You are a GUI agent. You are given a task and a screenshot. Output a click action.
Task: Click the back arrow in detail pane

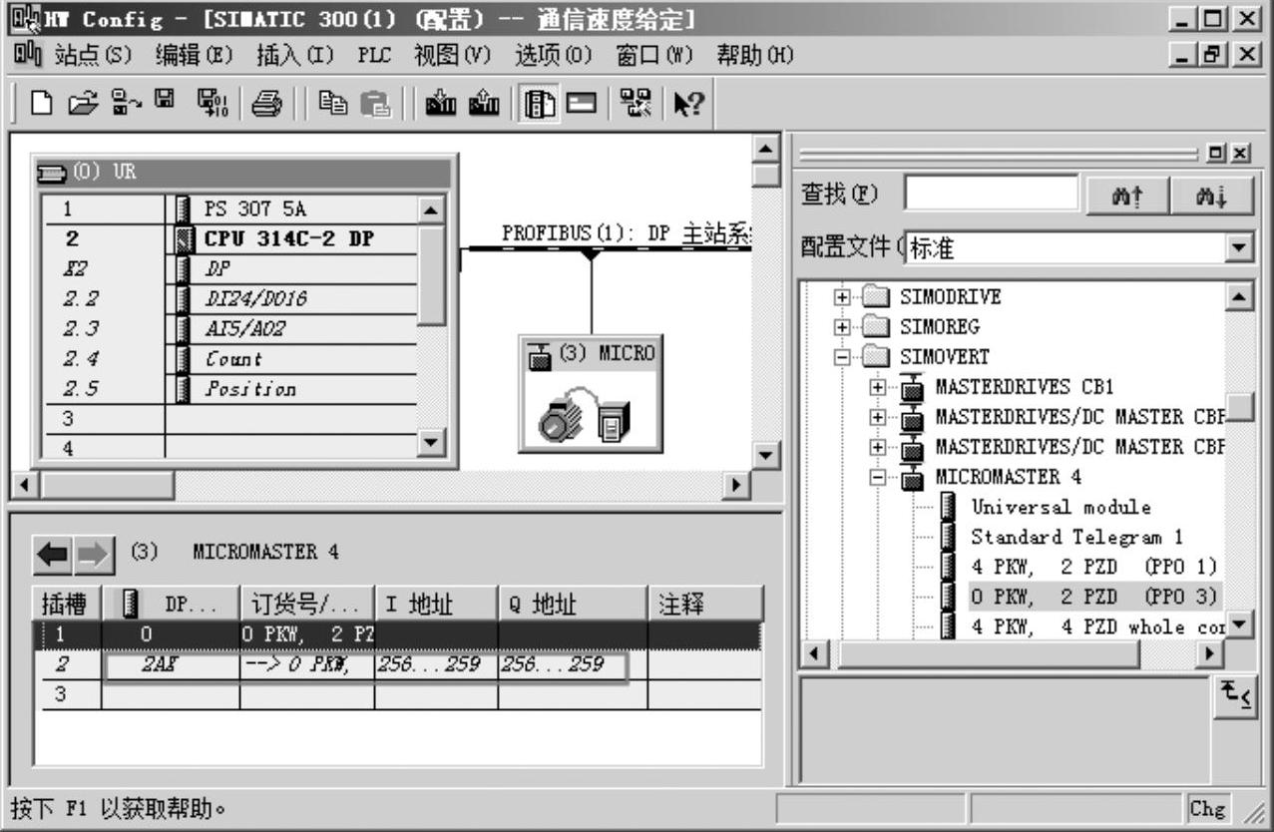(53, 554)
